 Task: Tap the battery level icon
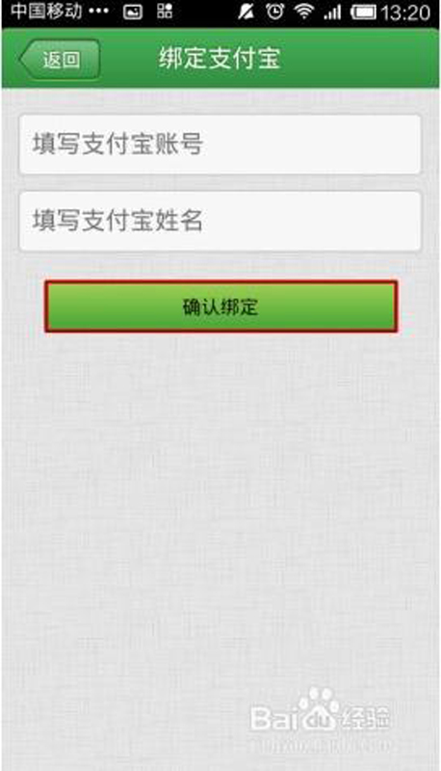click(363, 13)
